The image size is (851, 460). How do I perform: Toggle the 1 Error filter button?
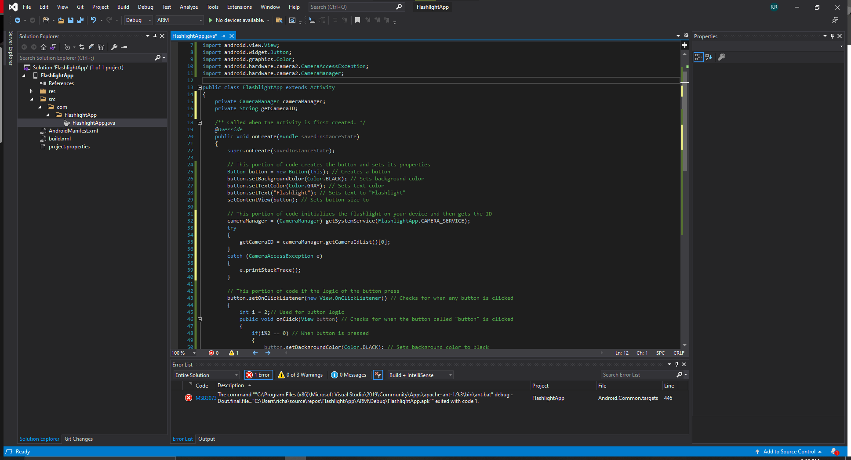(258, 374)
